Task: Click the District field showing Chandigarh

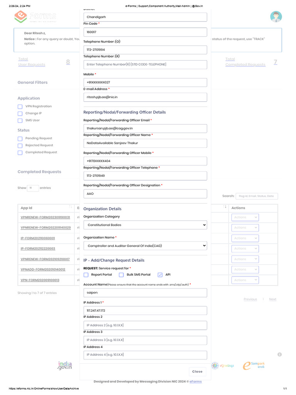Action: click(x=145, y=17)
